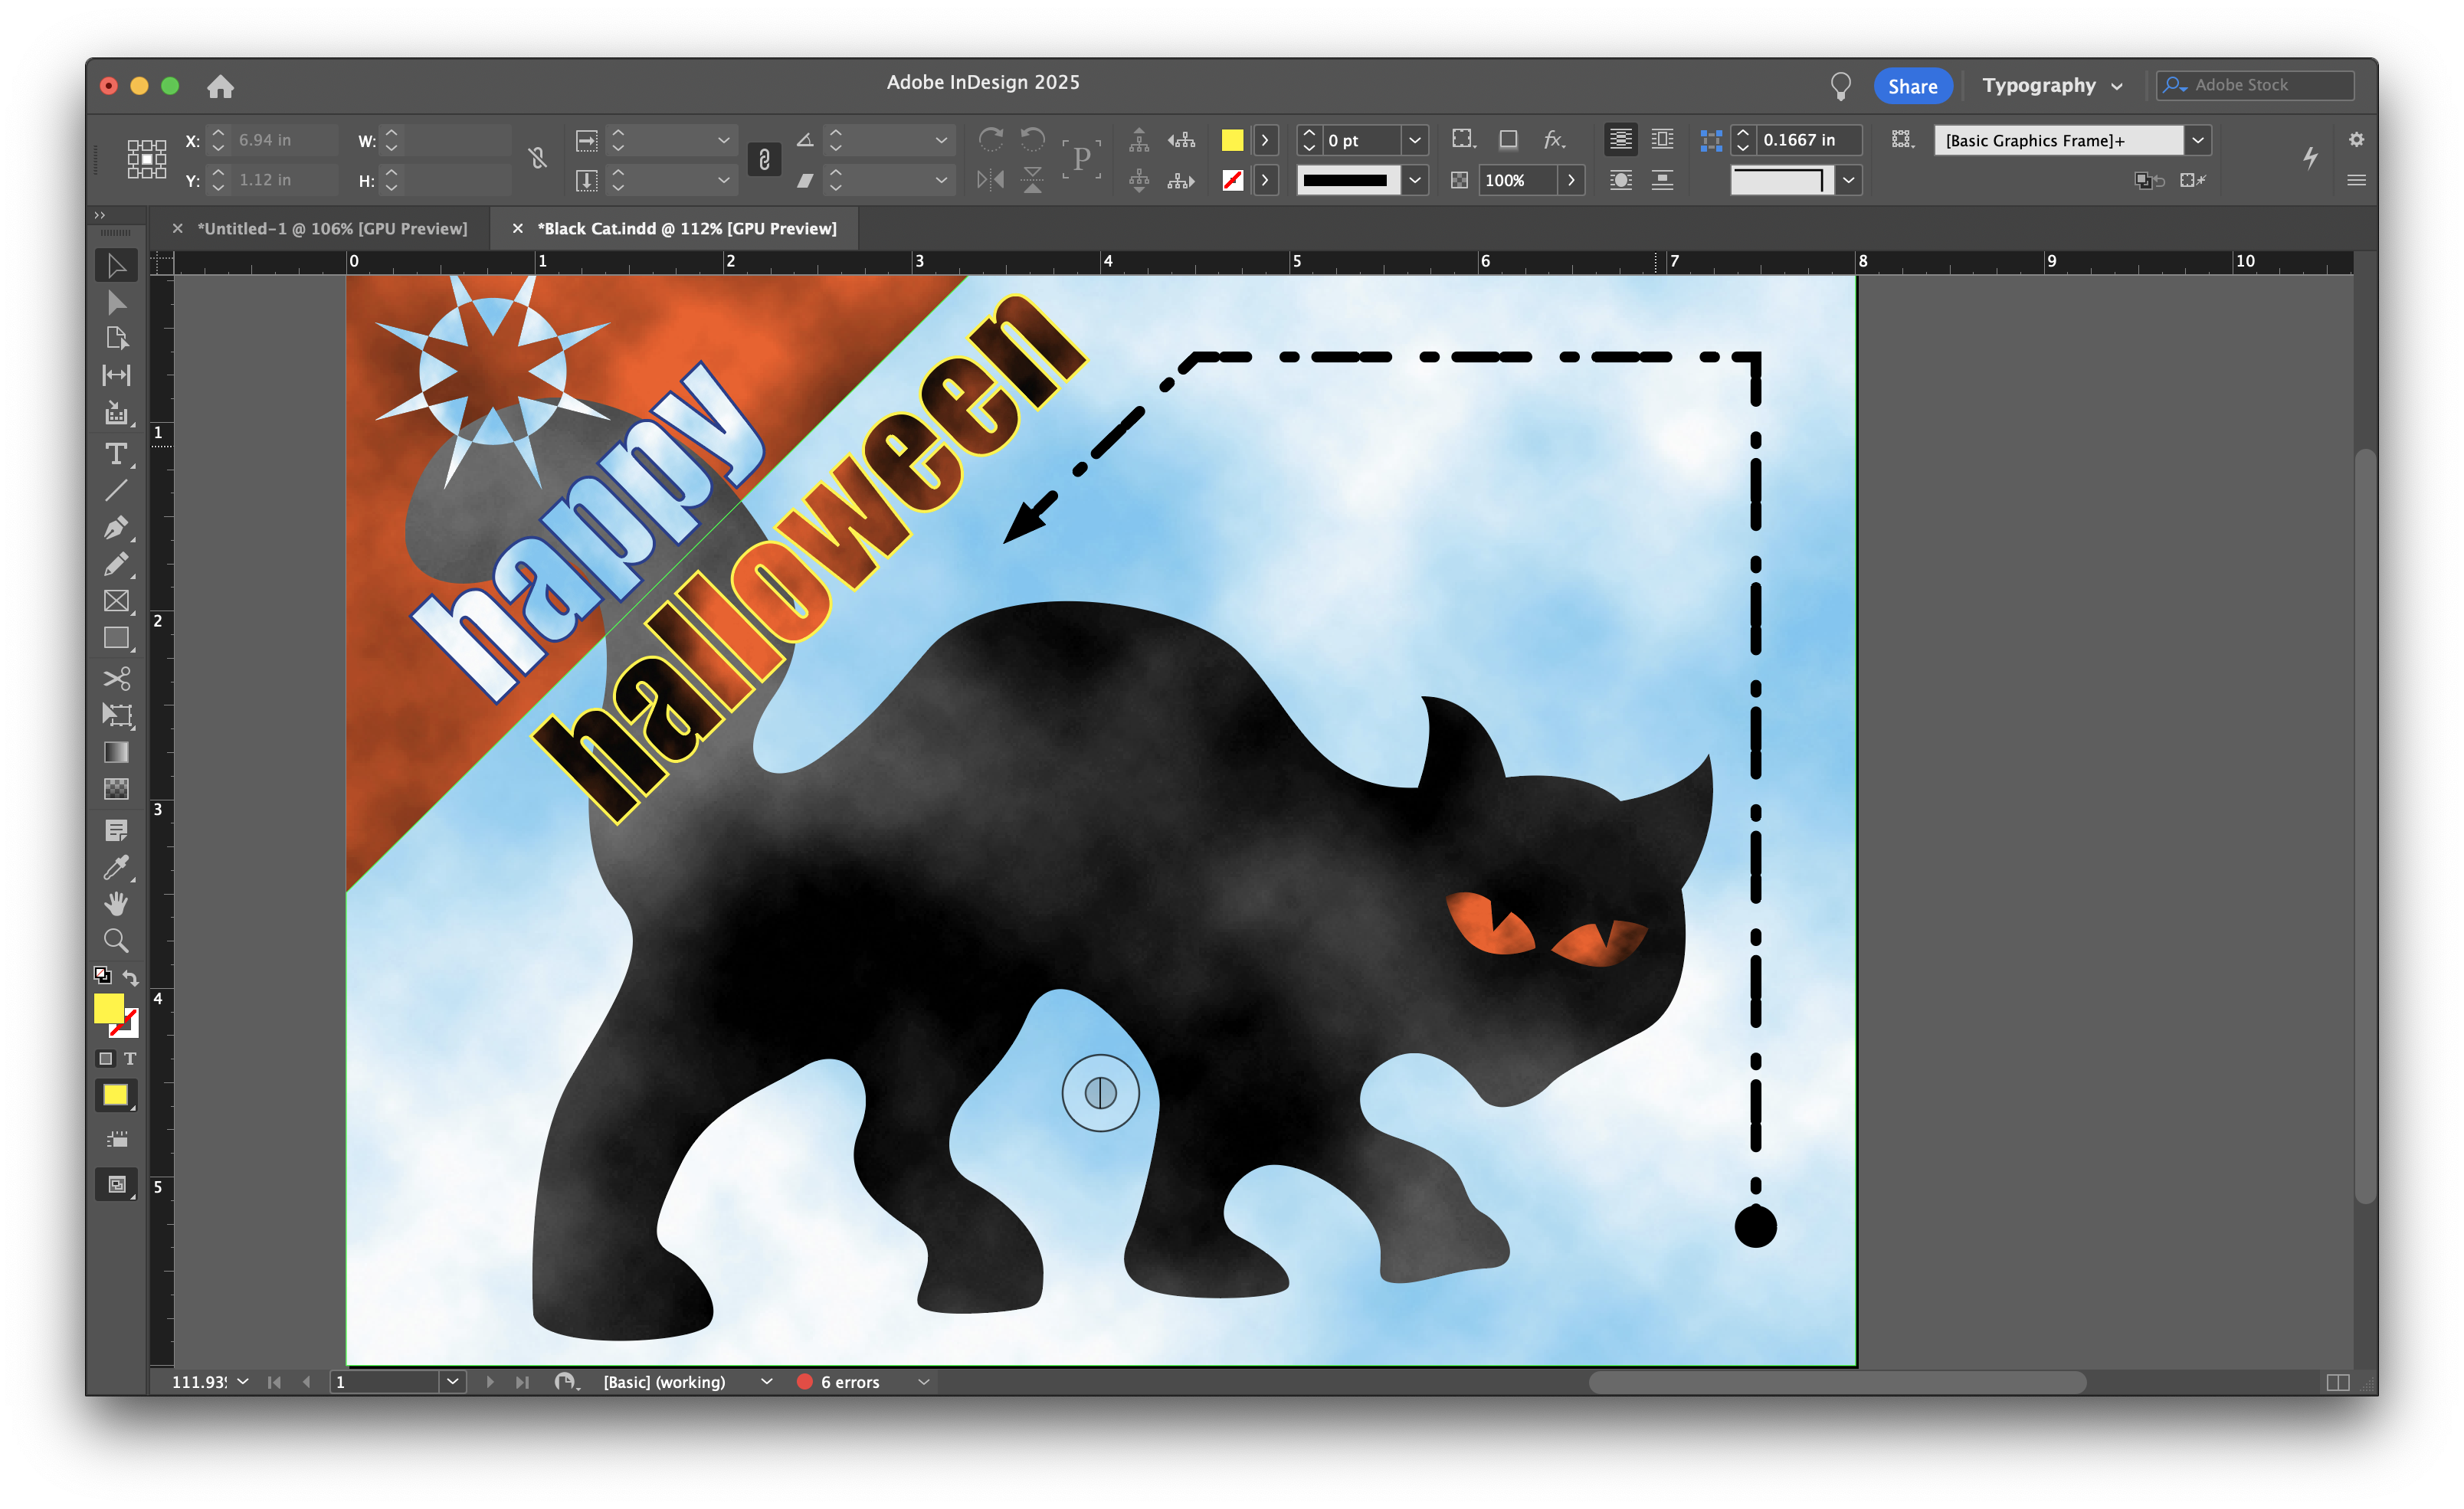Select the Rectangle Frame tool
This screenshot has width=2464, height=1509.
[117, 601]
